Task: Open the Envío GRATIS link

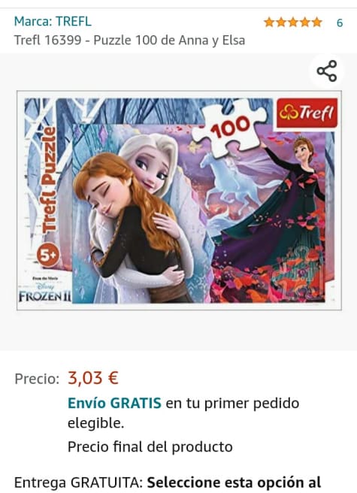Action: coord(114,403)
